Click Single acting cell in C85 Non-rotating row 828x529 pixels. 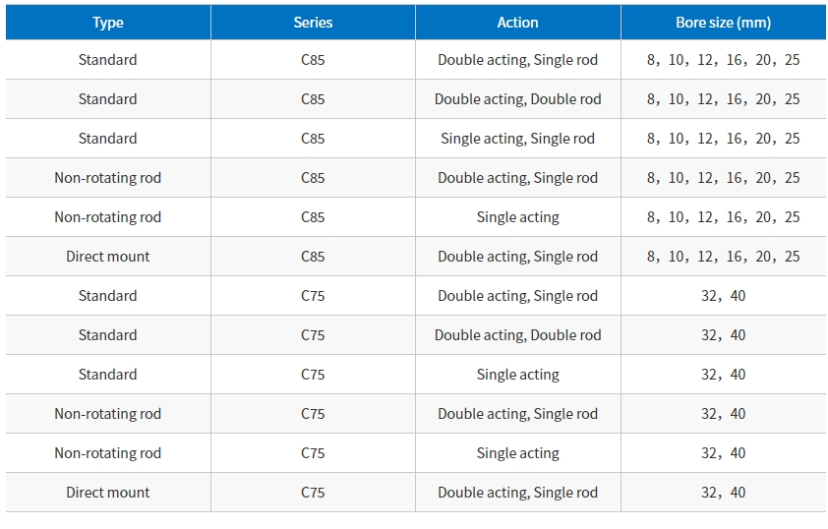(517, 217)
